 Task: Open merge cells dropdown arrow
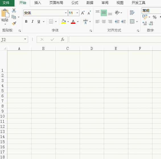(137, 22)
